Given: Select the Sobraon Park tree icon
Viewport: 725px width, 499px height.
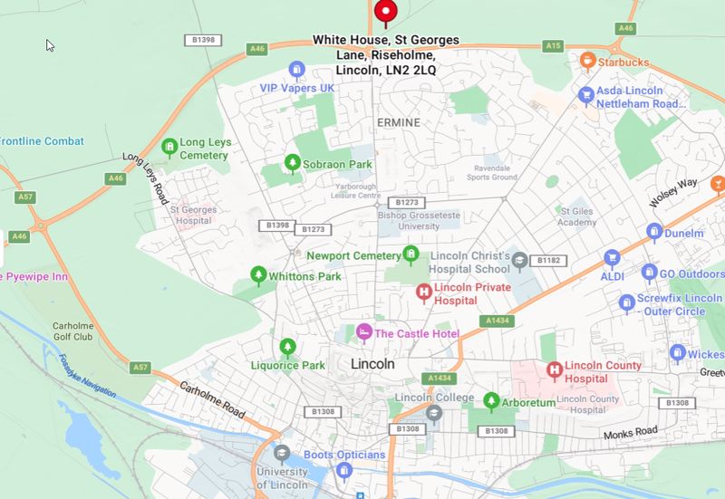Looking at the screenshot, I should pos(292,164).
